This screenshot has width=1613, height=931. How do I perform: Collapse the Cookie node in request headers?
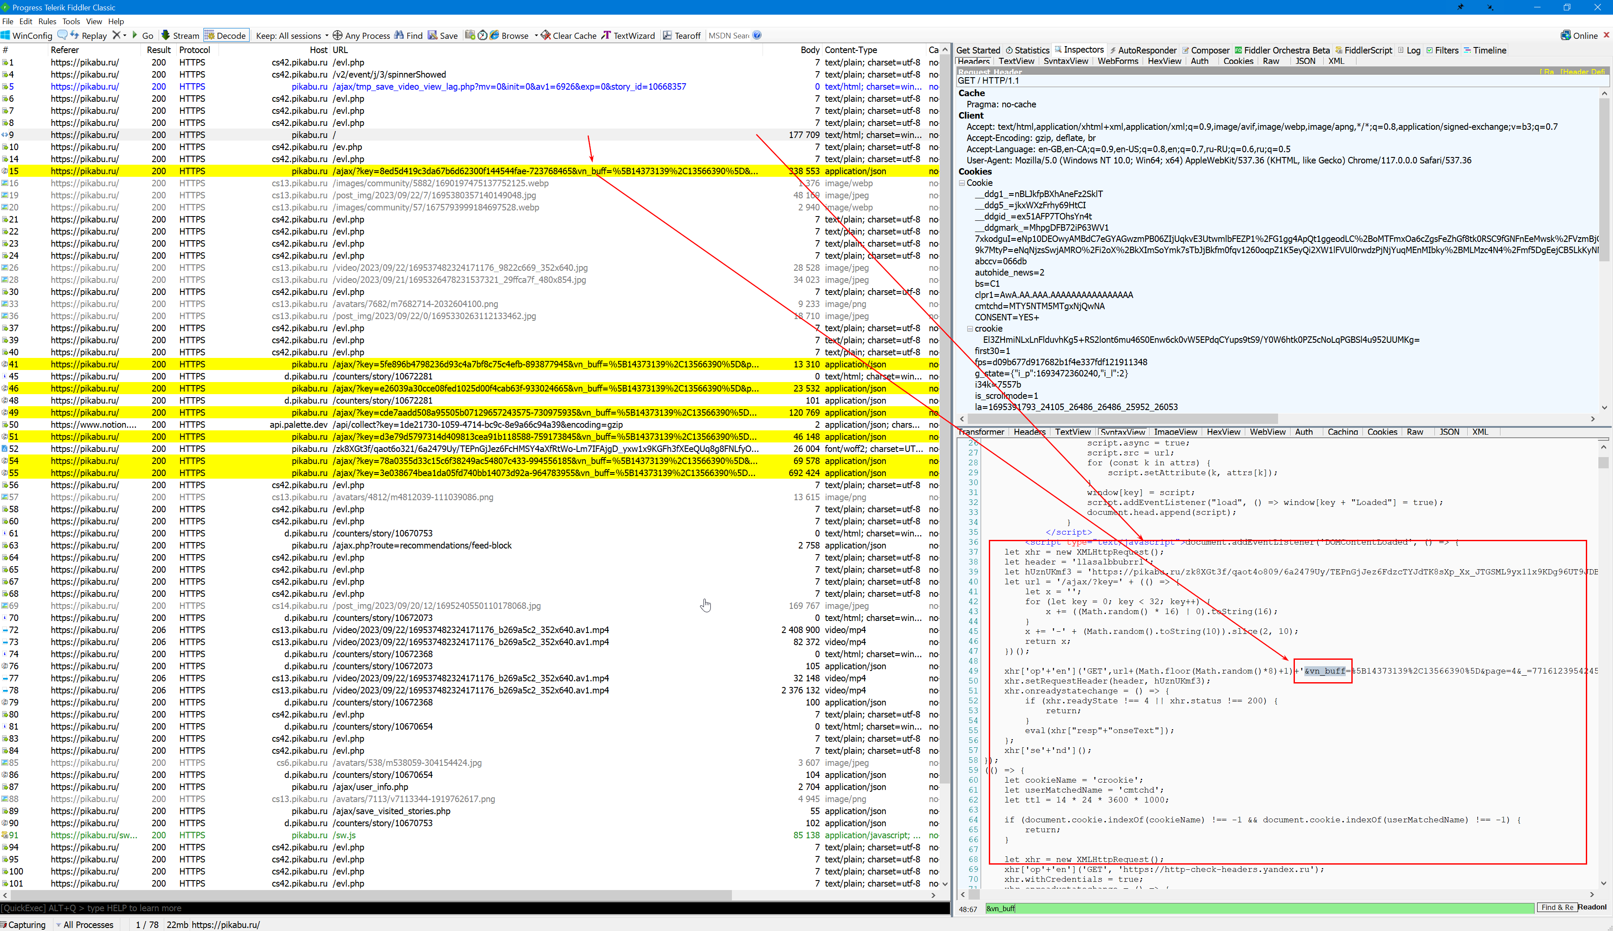point(962,182)
